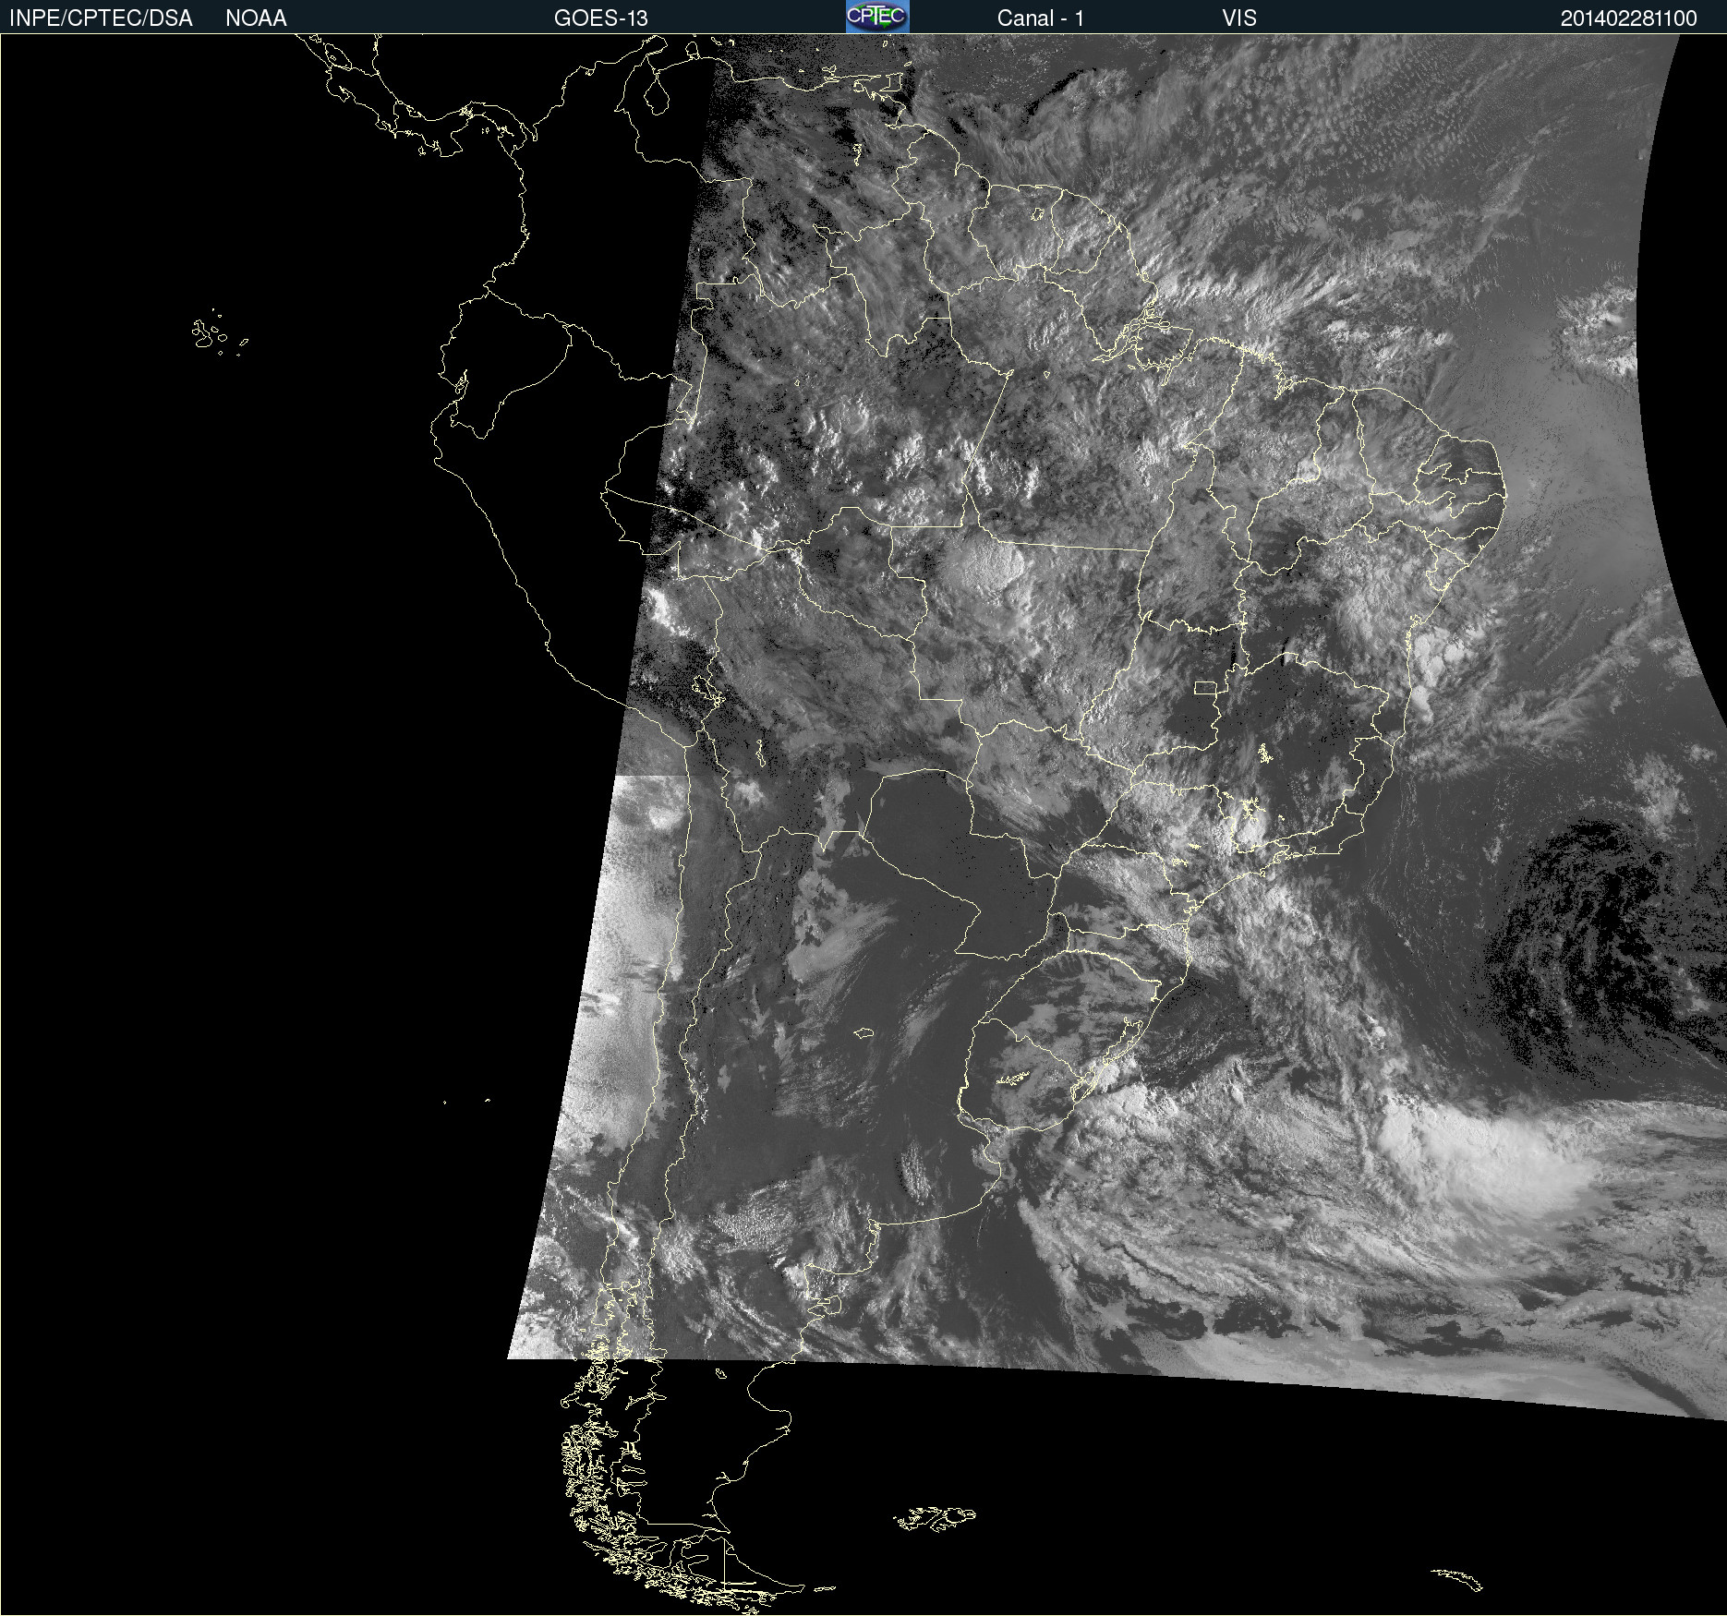Select the GOES-13 satellite label

click(601, 18)
